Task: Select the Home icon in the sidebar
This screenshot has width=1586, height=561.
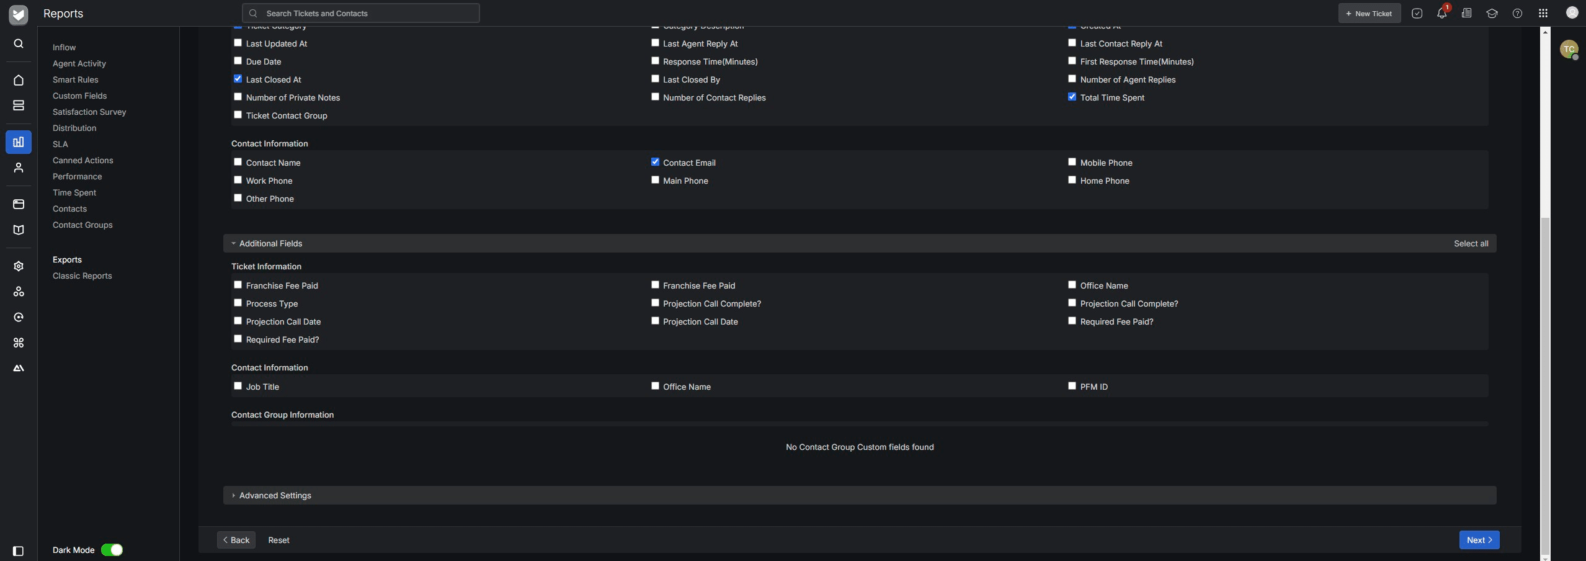Action: pyautogui.click(x=18, y=80)
